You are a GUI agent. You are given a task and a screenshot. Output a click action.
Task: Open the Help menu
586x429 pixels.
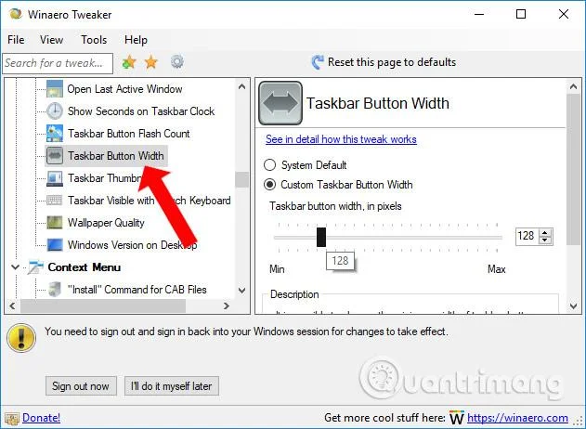(x=136, y=40)
